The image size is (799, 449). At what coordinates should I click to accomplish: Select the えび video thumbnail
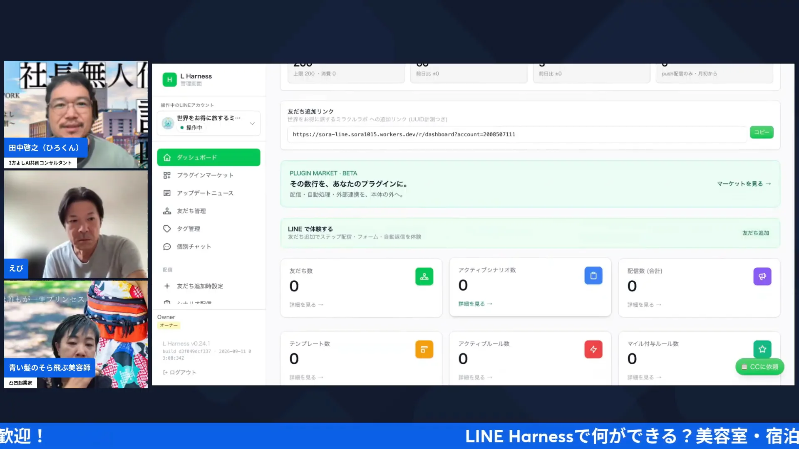[76, 224]
